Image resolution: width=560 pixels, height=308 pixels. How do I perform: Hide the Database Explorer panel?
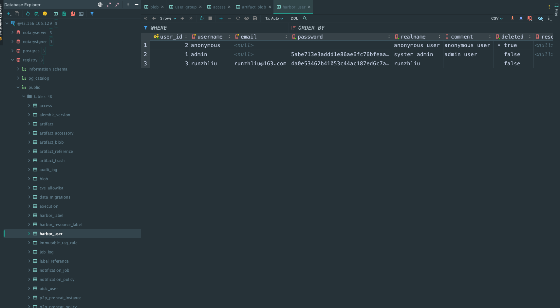tap(137, 5)
